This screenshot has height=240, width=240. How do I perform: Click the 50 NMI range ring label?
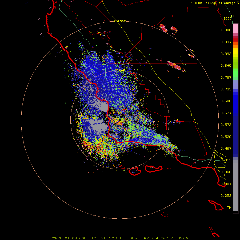pos(120,71)
